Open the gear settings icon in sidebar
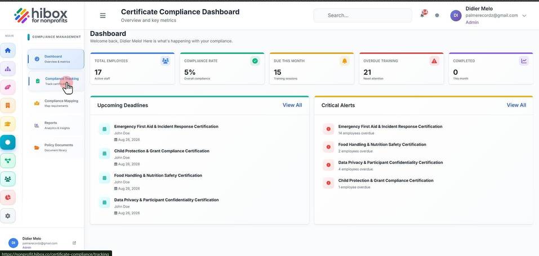This screenshot has width=539, height=256. (8, 216)
